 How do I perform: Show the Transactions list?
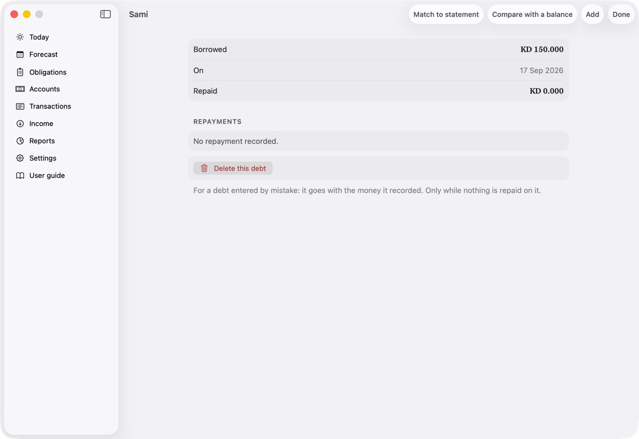pyautogui.click(x=50, y=106)
